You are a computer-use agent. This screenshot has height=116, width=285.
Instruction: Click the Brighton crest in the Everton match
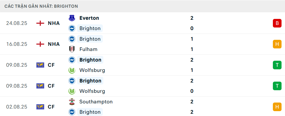pos(72,28)
